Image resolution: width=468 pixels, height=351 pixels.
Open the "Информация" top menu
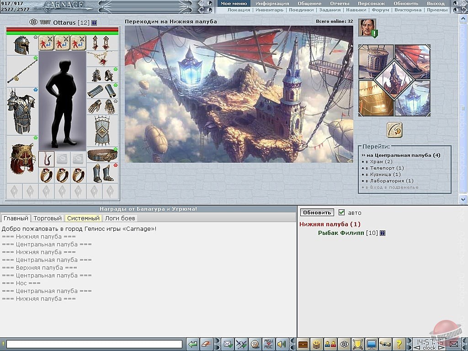coord(272,3)
